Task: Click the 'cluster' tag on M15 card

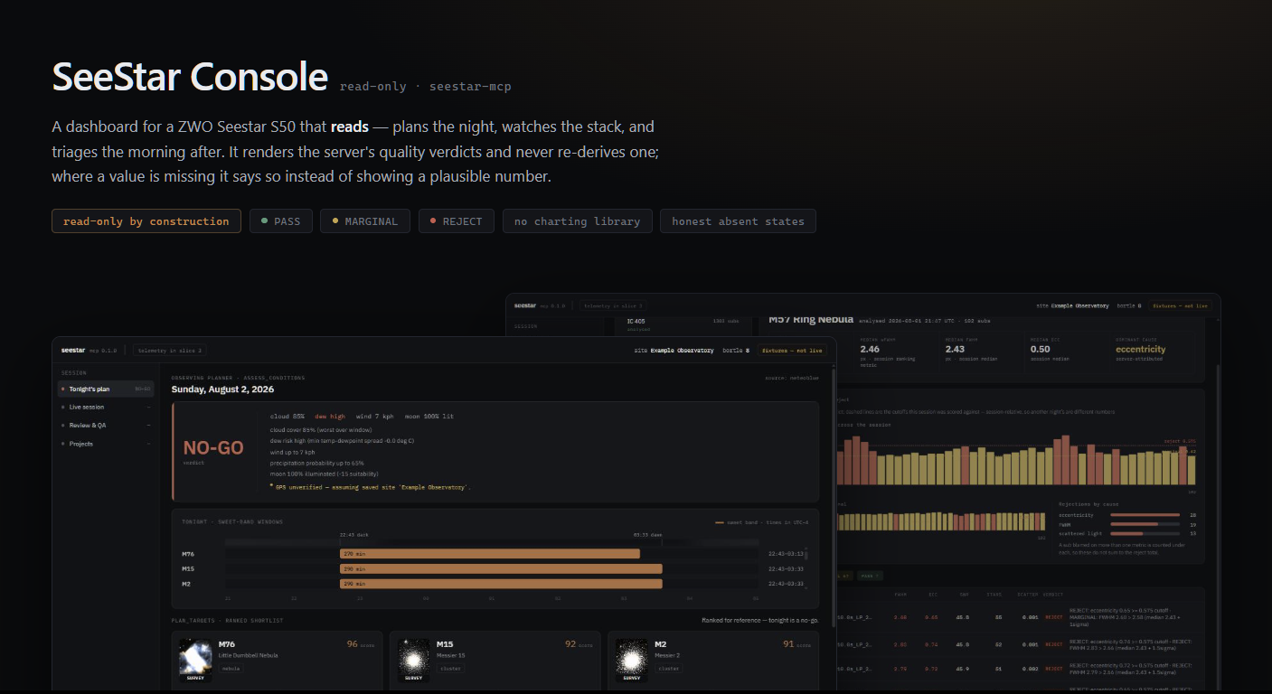Action: (450, 669)
